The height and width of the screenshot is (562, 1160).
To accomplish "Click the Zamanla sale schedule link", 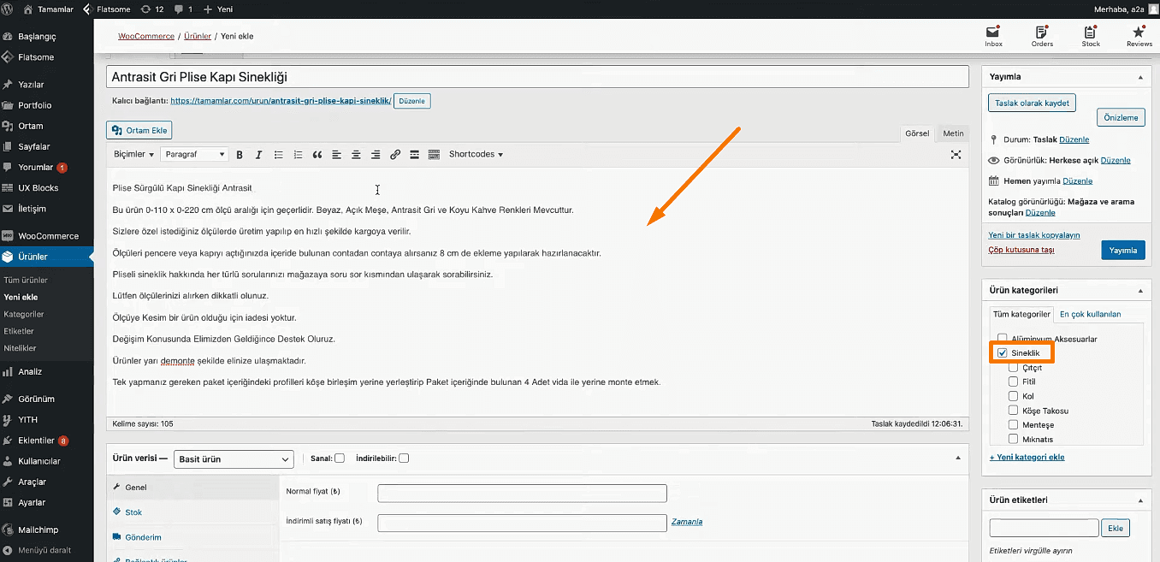I will (x=687, y=521).
